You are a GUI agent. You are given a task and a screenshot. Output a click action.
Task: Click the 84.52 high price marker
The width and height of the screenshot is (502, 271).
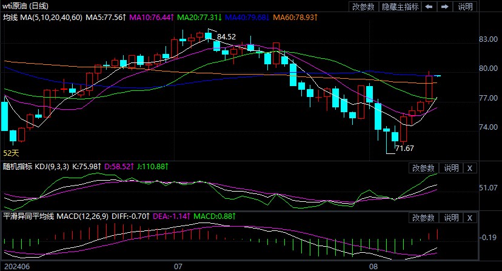[226, 37]
